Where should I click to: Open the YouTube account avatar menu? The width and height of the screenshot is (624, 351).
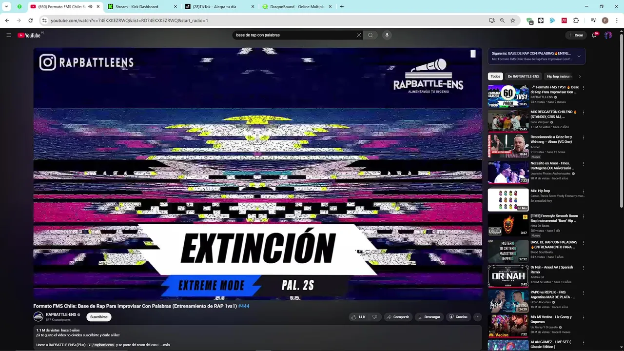tap(608, 35)
